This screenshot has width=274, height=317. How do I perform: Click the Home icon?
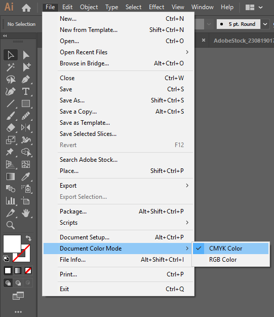click(26, 8)
